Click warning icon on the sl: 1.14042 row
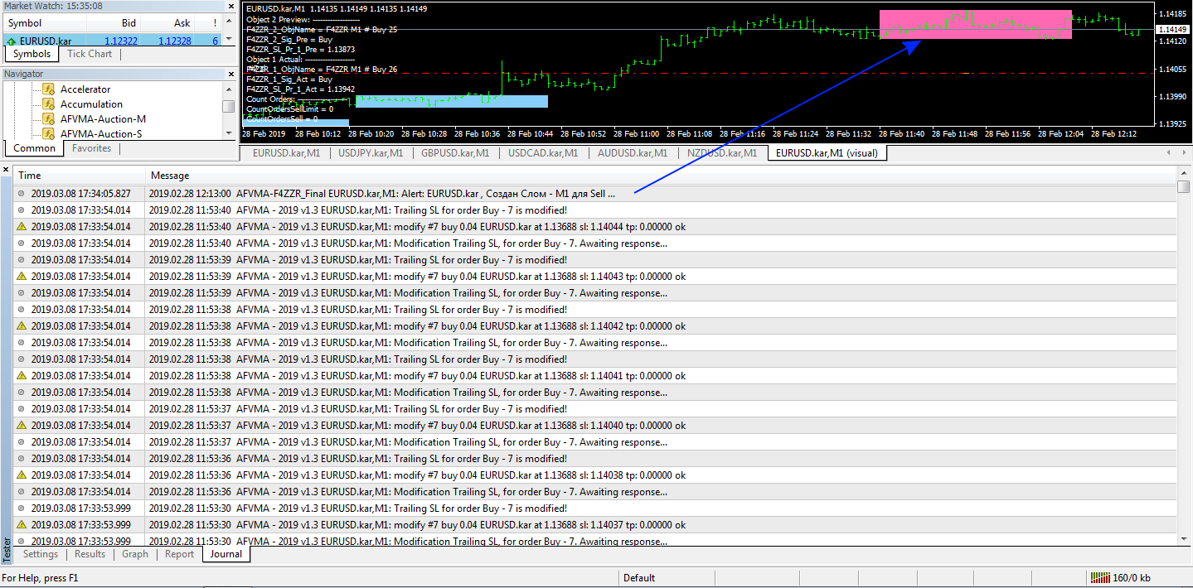 pos(22,326)
